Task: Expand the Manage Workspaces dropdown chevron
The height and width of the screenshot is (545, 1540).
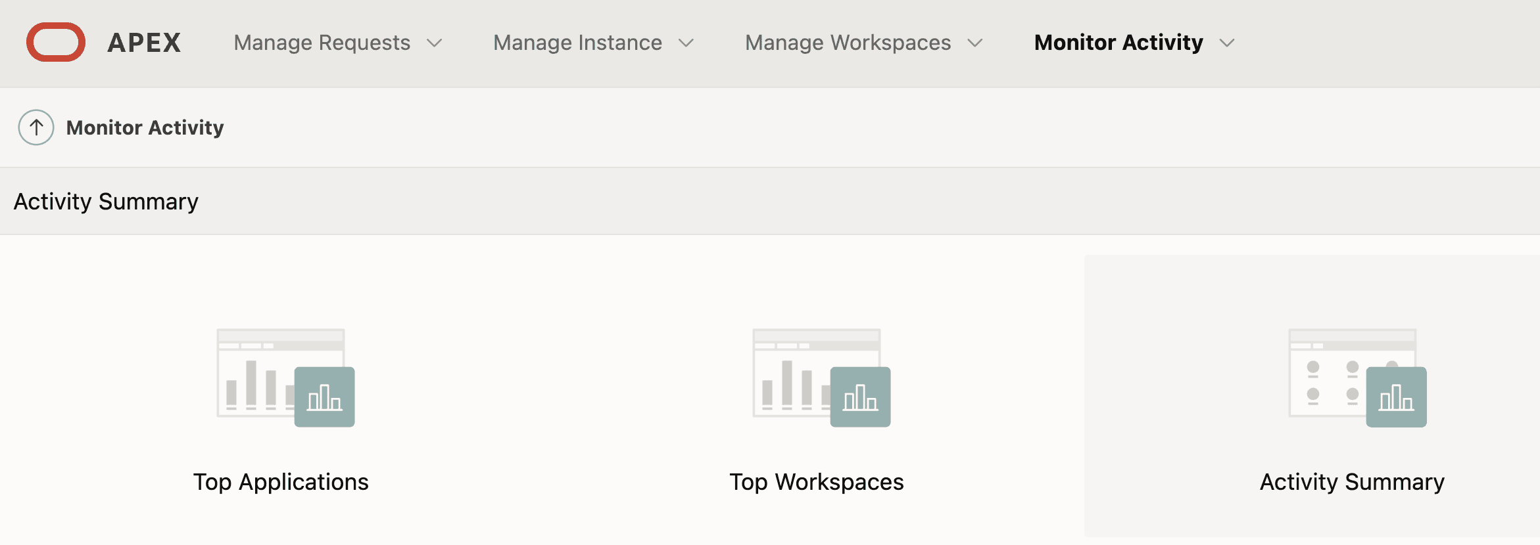Action: [975, 43]
